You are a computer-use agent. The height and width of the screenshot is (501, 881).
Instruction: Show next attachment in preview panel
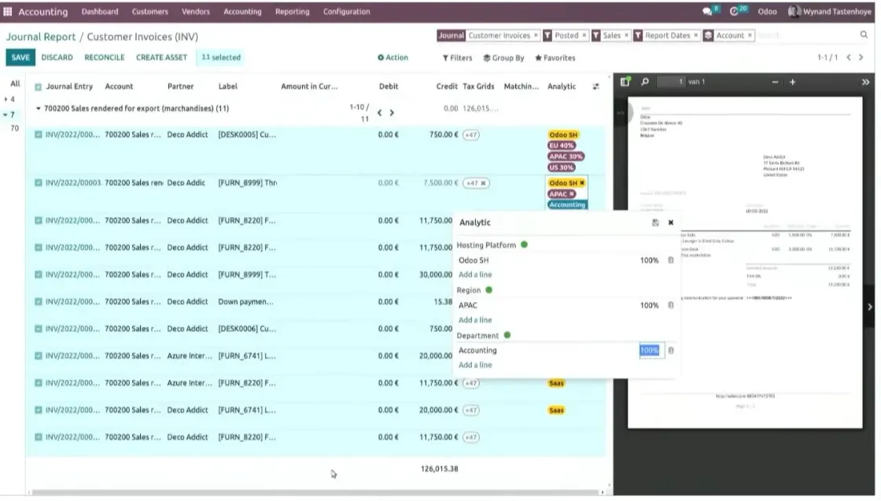(870, 308)
